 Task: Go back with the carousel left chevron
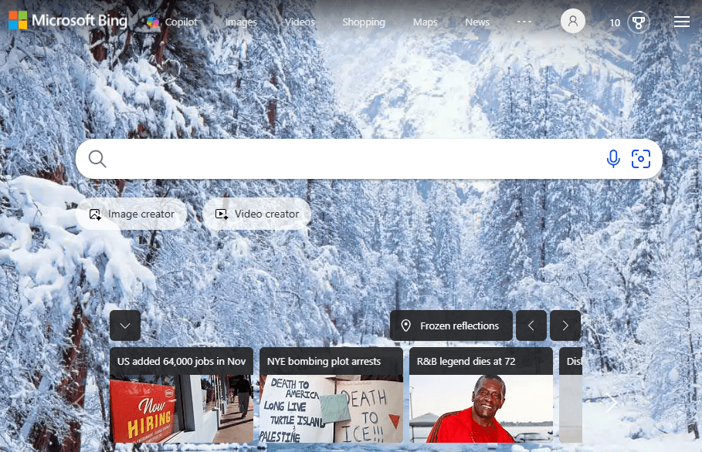(531, 326)
